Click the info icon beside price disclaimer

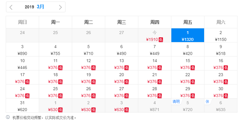pos(8,117)
